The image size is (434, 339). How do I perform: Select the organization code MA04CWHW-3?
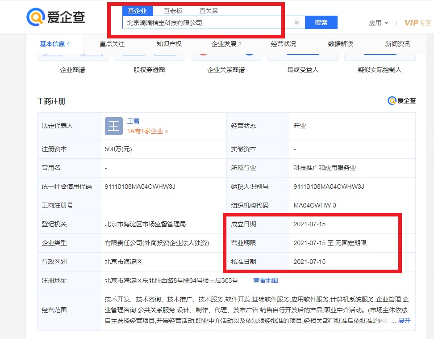tap(315, 205)
